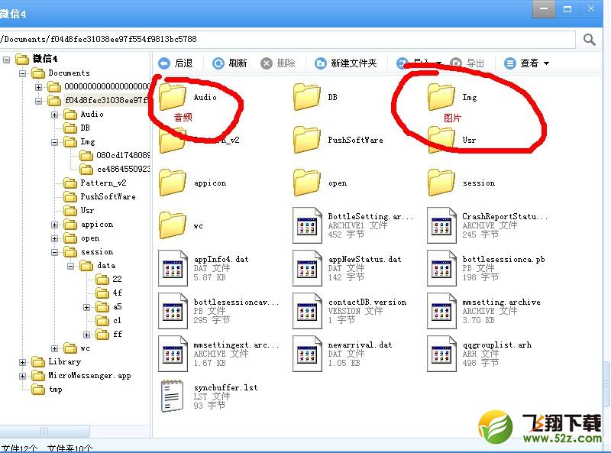Refresh the listing with 刷新
Viewport: 611px width, 453px height.
pos(230,63)
